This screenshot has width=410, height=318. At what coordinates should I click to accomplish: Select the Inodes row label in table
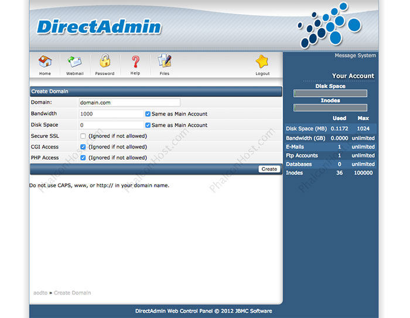(295, 173)
